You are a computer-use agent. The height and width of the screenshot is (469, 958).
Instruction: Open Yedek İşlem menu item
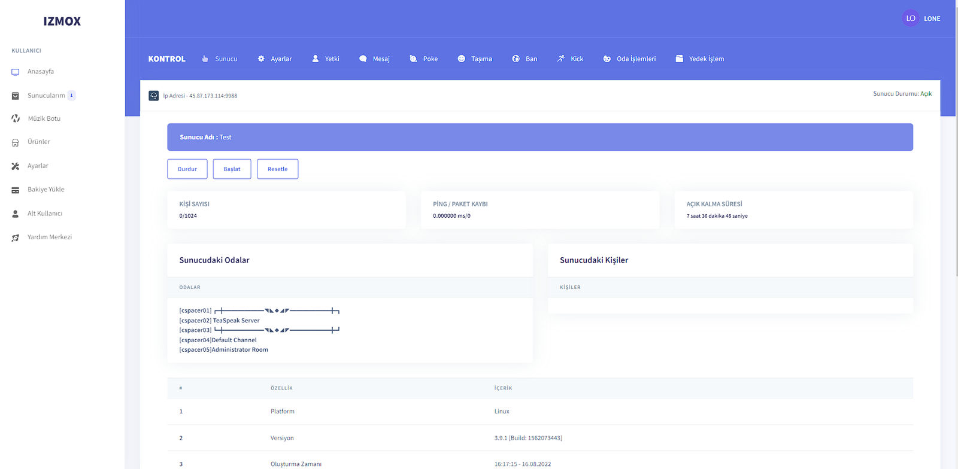700,59
